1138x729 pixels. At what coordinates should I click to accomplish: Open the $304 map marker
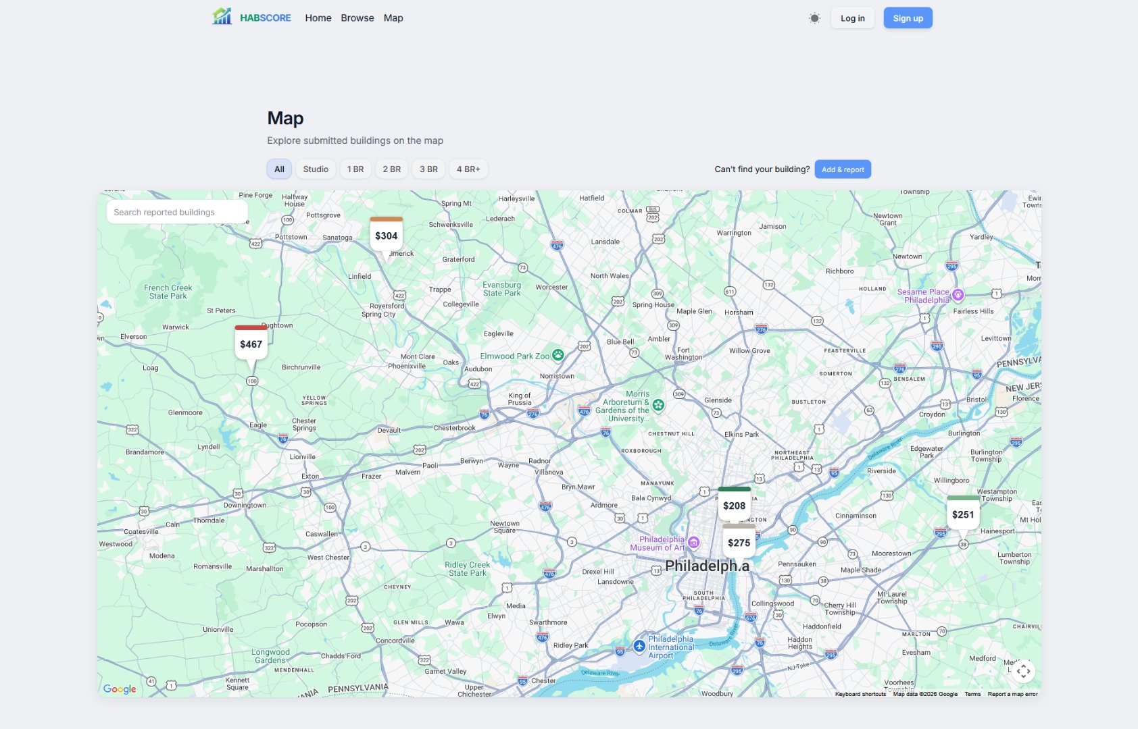point(387,235)
